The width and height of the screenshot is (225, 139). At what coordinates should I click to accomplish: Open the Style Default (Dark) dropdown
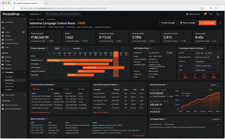(x=207, y=70)
